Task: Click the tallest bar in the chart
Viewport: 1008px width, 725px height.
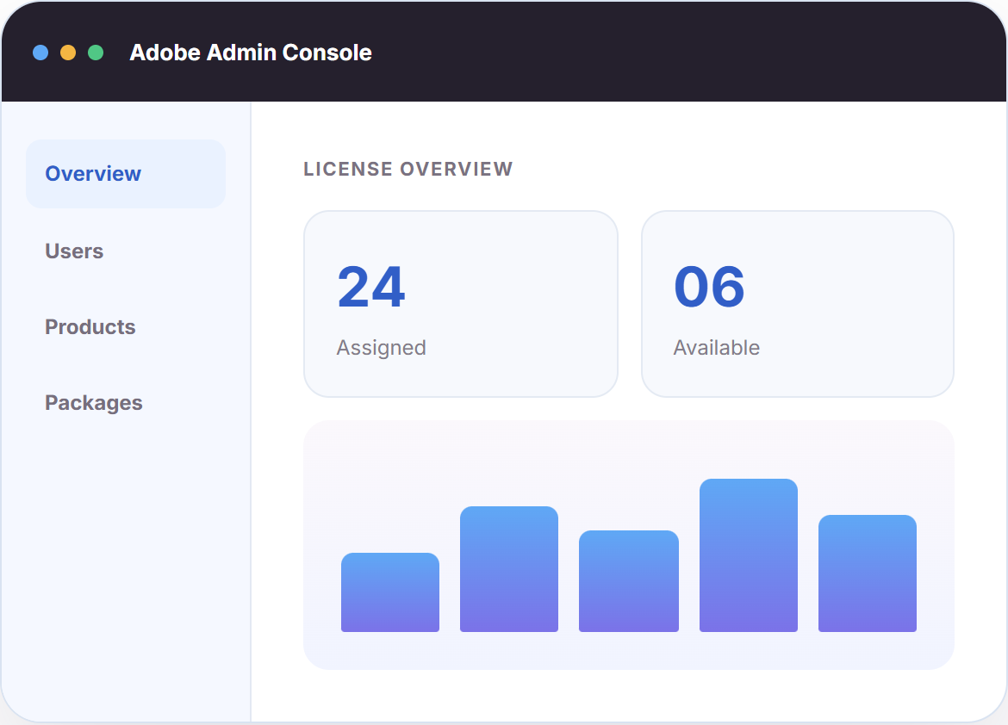Action: pyautogui.click(x=749, y=555)
